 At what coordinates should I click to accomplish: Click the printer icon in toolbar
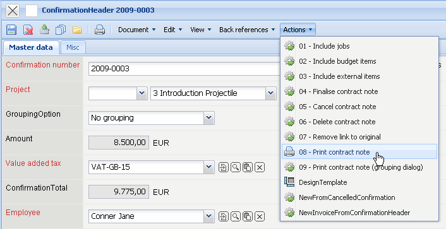coord(100,30)
